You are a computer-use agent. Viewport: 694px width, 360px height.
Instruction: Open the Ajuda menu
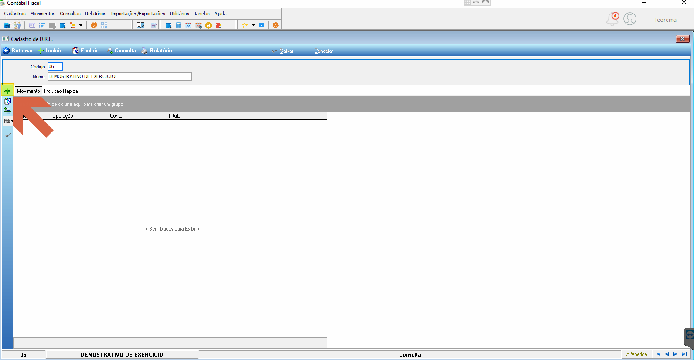[220, 14]
